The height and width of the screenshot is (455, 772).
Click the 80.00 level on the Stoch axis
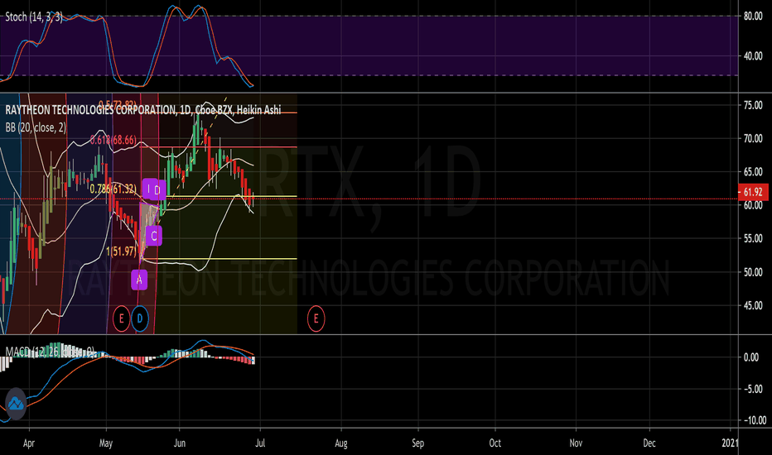(753, 17)
